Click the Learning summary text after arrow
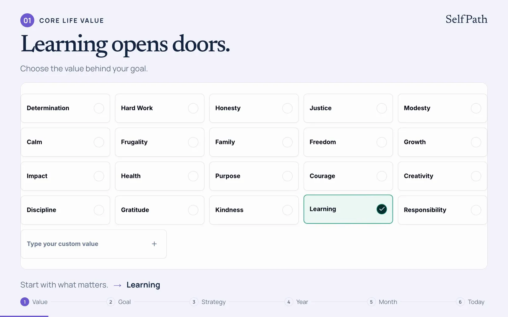The width and height of the screenshot is (508, 317). tap(143, 285)
